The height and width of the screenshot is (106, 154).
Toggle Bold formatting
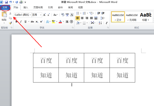pyautogui.click(x=16, y=22)
